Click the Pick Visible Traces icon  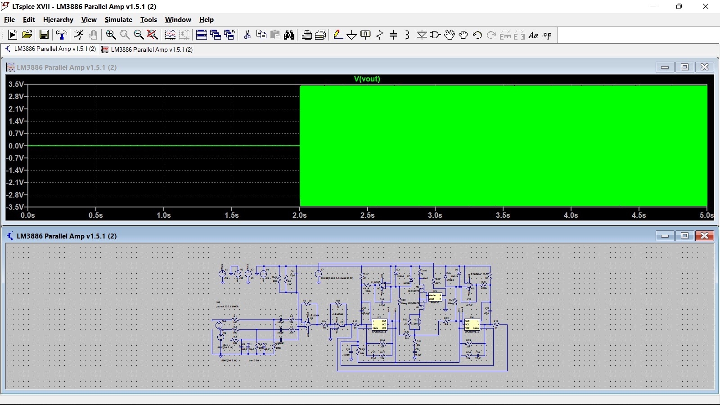pyautogui.click(x=170, y=35)
